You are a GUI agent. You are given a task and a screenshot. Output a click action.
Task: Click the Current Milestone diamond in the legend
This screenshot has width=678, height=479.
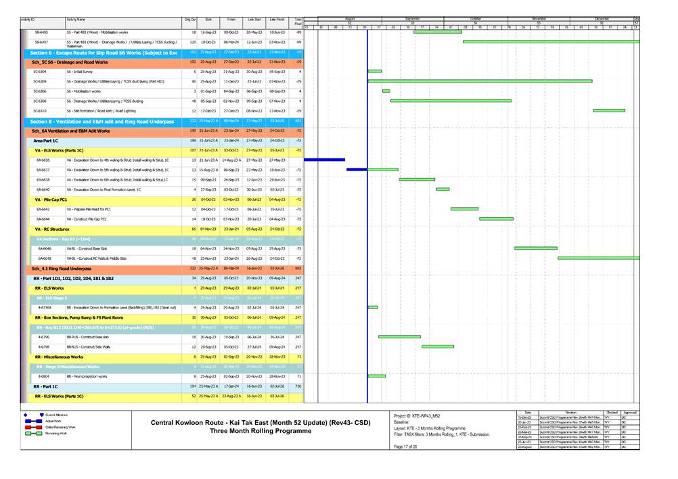pyautogui.click(x=26, y=414)
